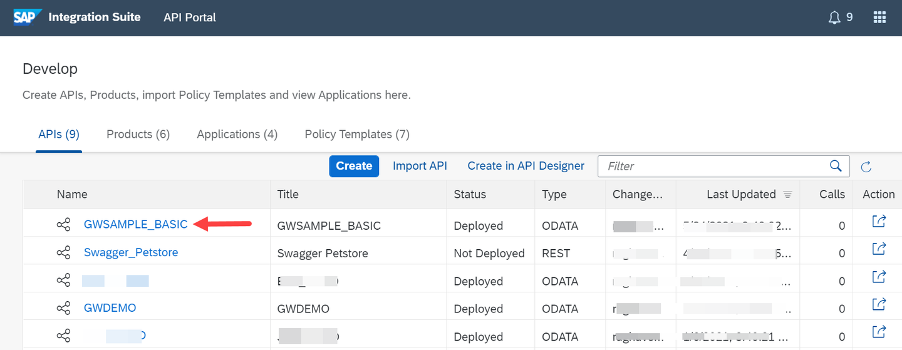The height and width of the screenshot is (350, 902).
Task: Select 'REST' type cell
Action: tap(556, 254)
